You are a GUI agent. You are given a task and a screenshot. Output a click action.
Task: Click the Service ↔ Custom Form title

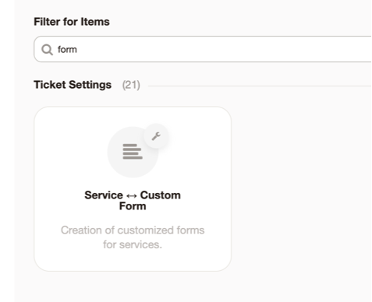(x=133, y=201)
